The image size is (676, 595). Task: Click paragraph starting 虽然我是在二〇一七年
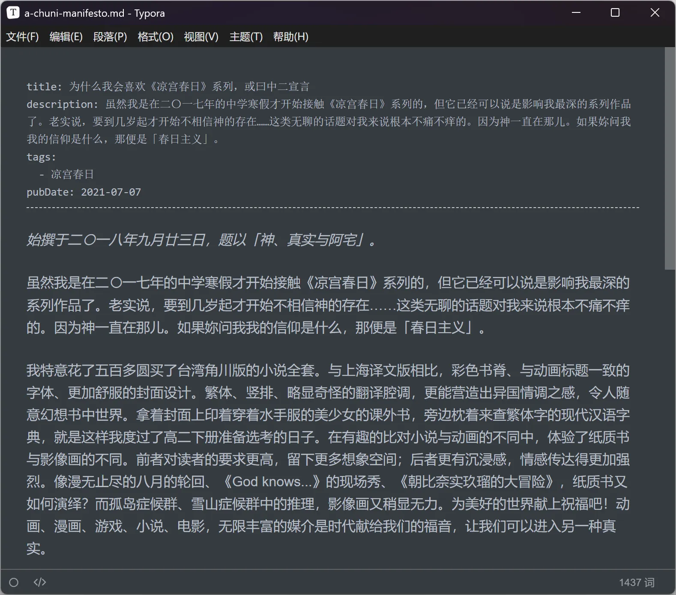pos(328,305)
